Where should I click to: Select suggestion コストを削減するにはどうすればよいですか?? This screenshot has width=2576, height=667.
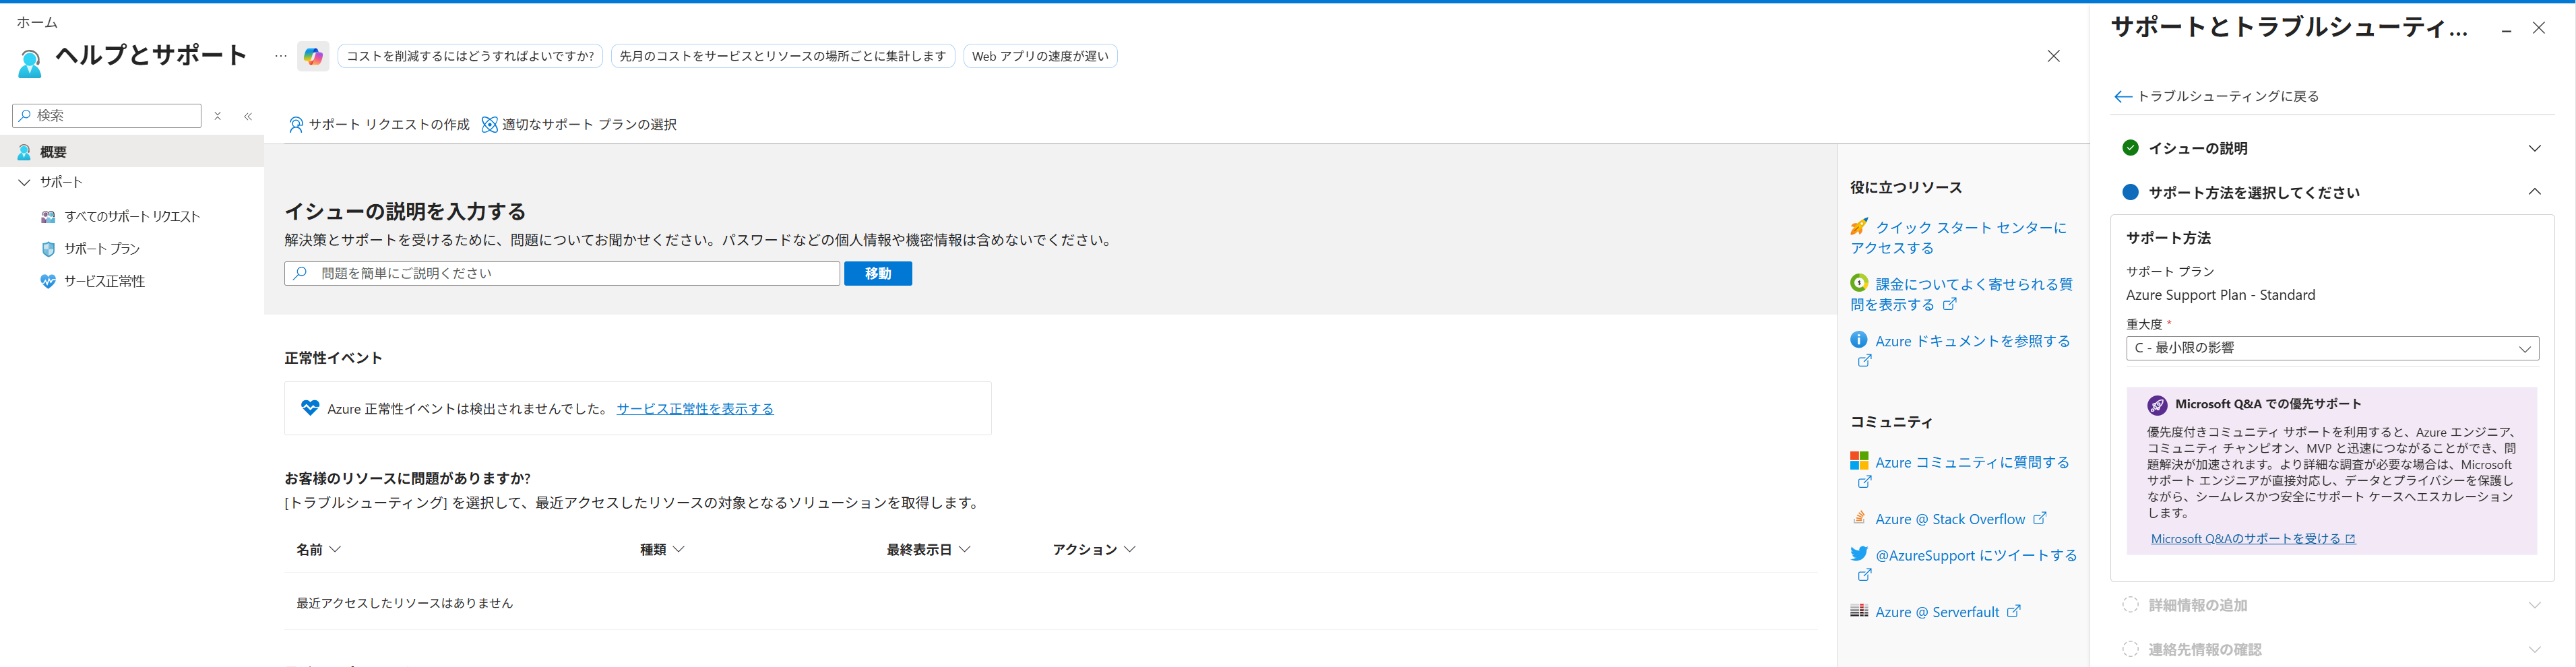click(x=470, y=56)
